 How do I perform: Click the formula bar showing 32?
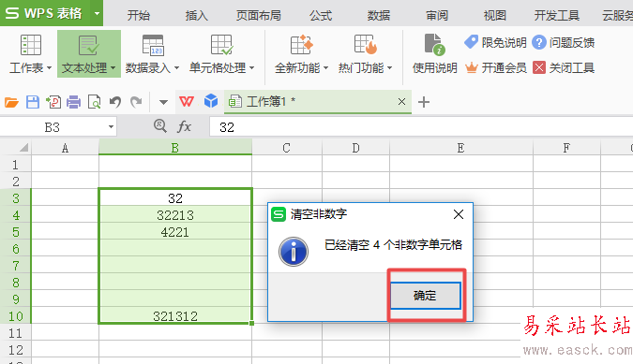coord(421,127)
